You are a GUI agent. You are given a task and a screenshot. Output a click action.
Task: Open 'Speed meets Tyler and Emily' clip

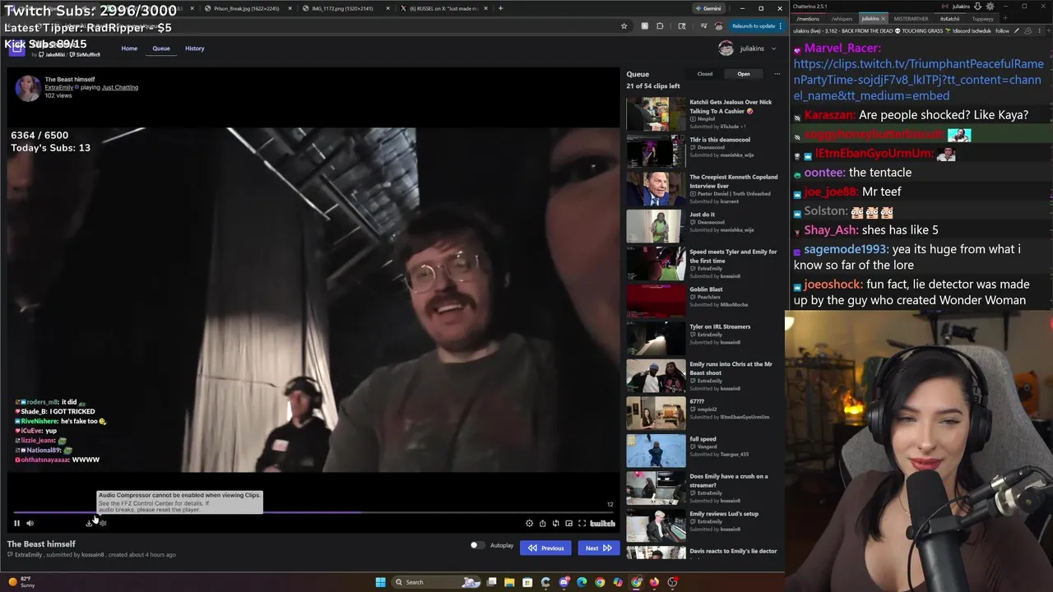(x=701, y=264)
